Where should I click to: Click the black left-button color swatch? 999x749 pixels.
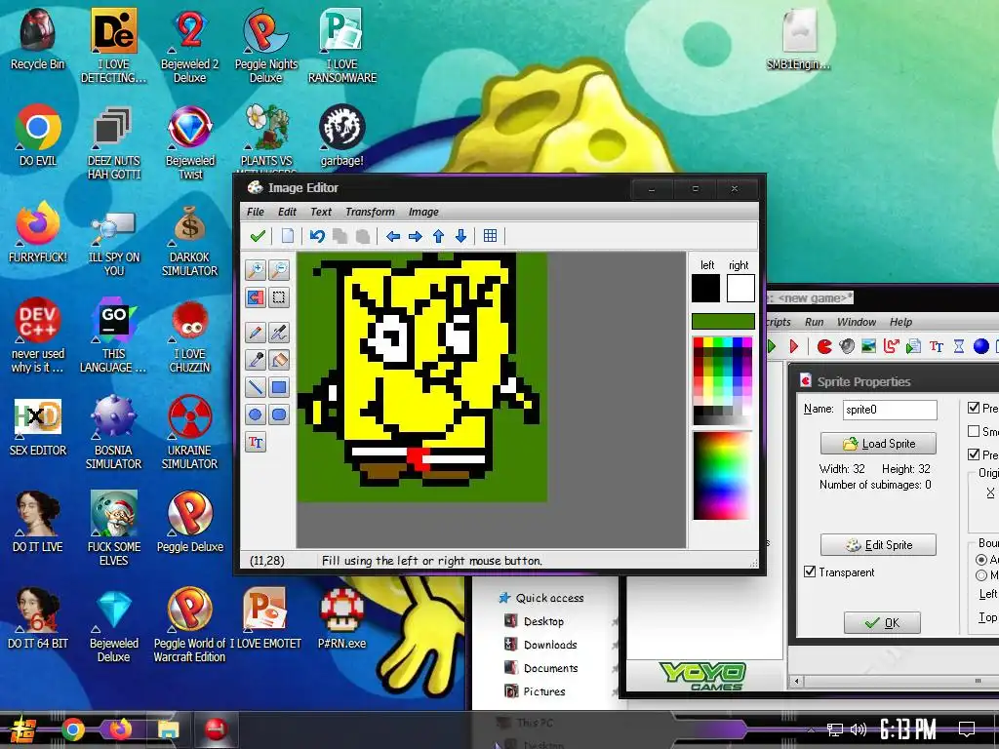tap(706, 288)
